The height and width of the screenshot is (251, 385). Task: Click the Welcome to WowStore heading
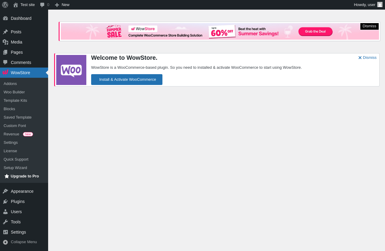tap(124, 58)
